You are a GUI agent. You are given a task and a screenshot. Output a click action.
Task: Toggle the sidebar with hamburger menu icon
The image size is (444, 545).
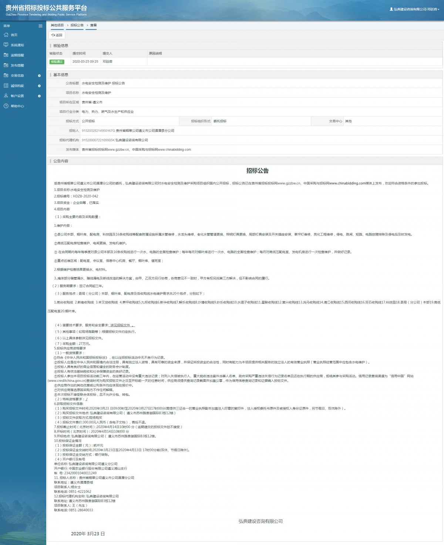pos(40,26)
